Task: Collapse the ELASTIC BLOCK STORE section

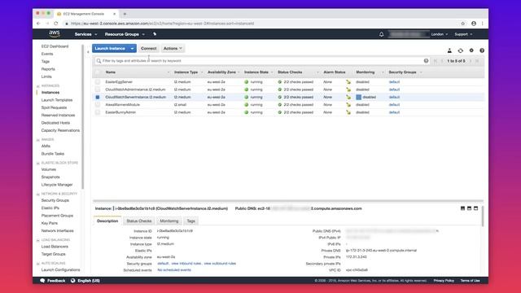Action: (38, 163)
